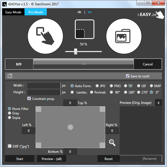167x167 pixels.
Task: Click bottom-left crop corner handle
Action: coord(39,145)
